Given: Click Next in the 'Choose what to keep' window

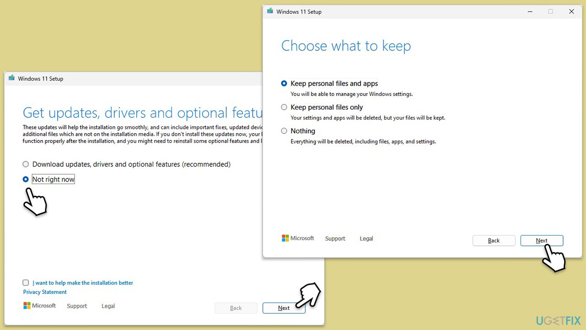Looking at the screenshot, I should pyautogui.click(x=542, y=241).
